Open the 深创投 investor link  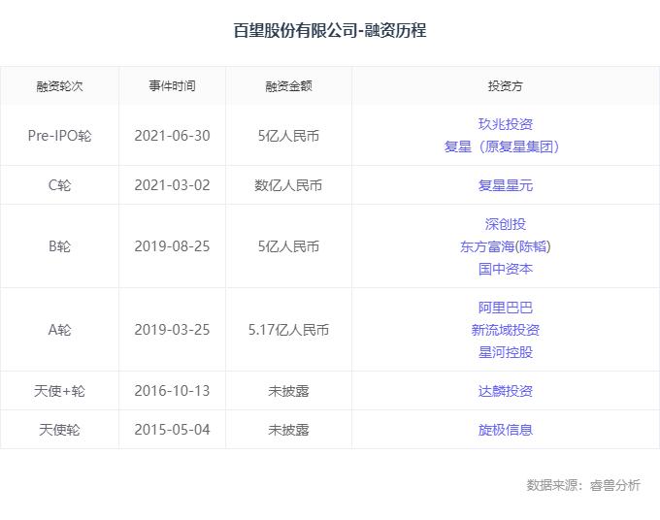click(505, 224)
